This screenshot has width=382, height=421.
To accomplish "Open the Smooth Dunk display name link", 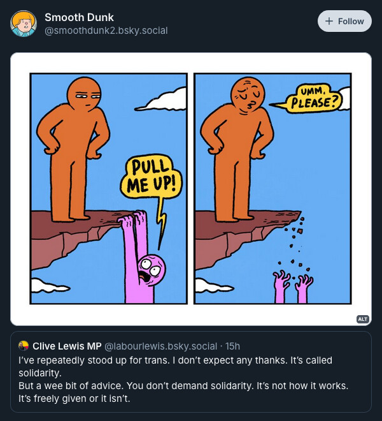I will coord(79,17).
